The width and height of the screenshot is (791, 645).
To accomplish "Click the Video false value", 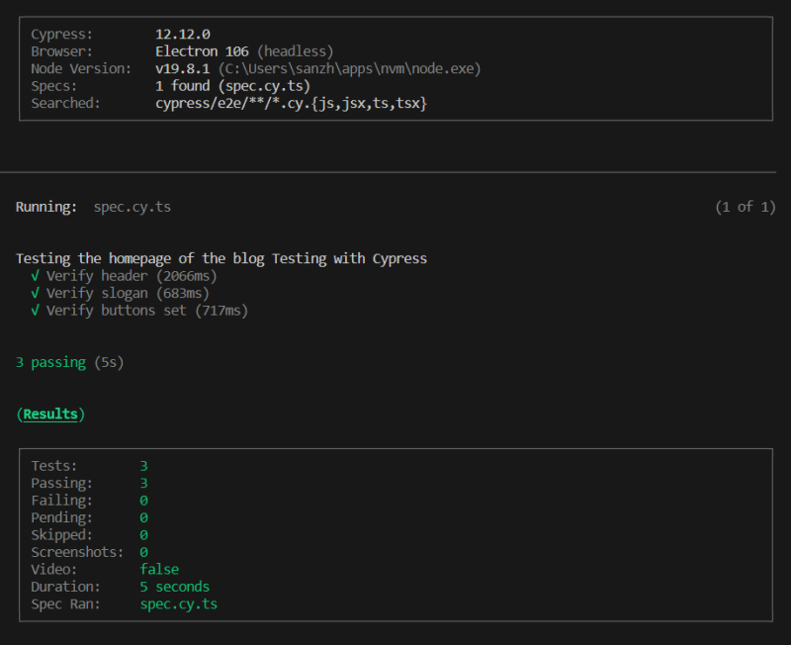I will pos(159,570).
